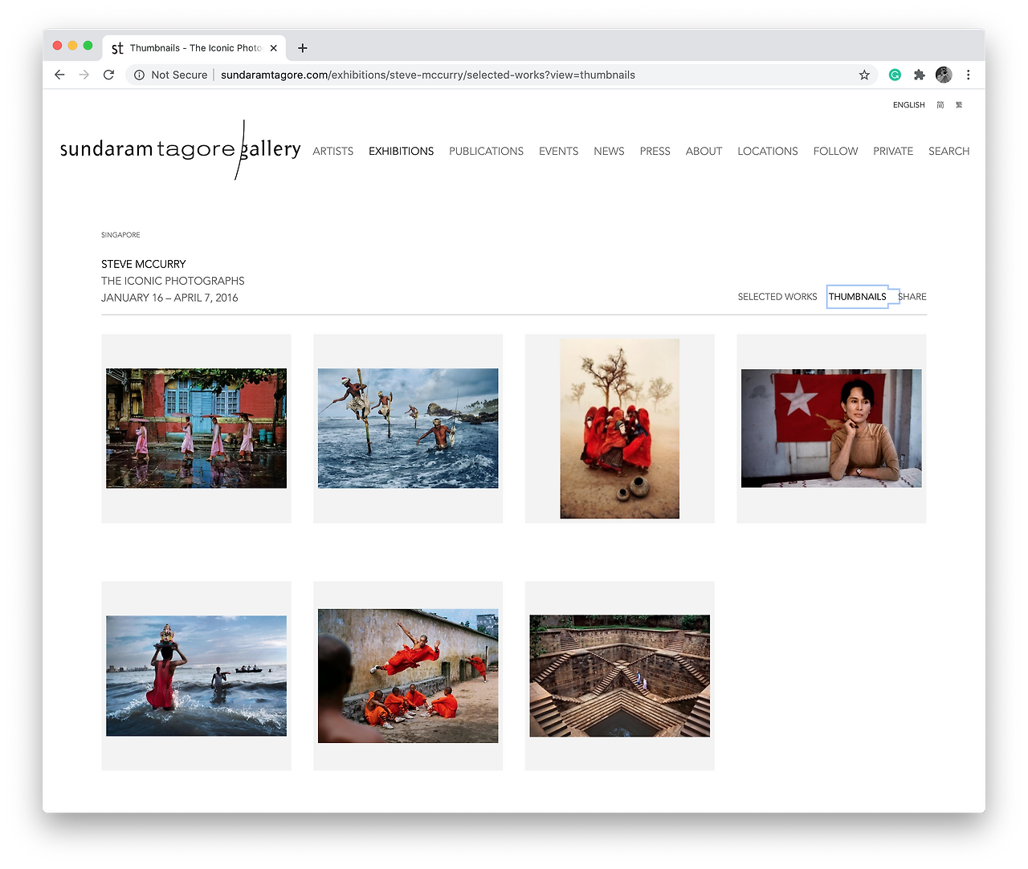1028x869 pixels.
Task: Switch language to Traditional Chinese
Action: coord(959,105)
